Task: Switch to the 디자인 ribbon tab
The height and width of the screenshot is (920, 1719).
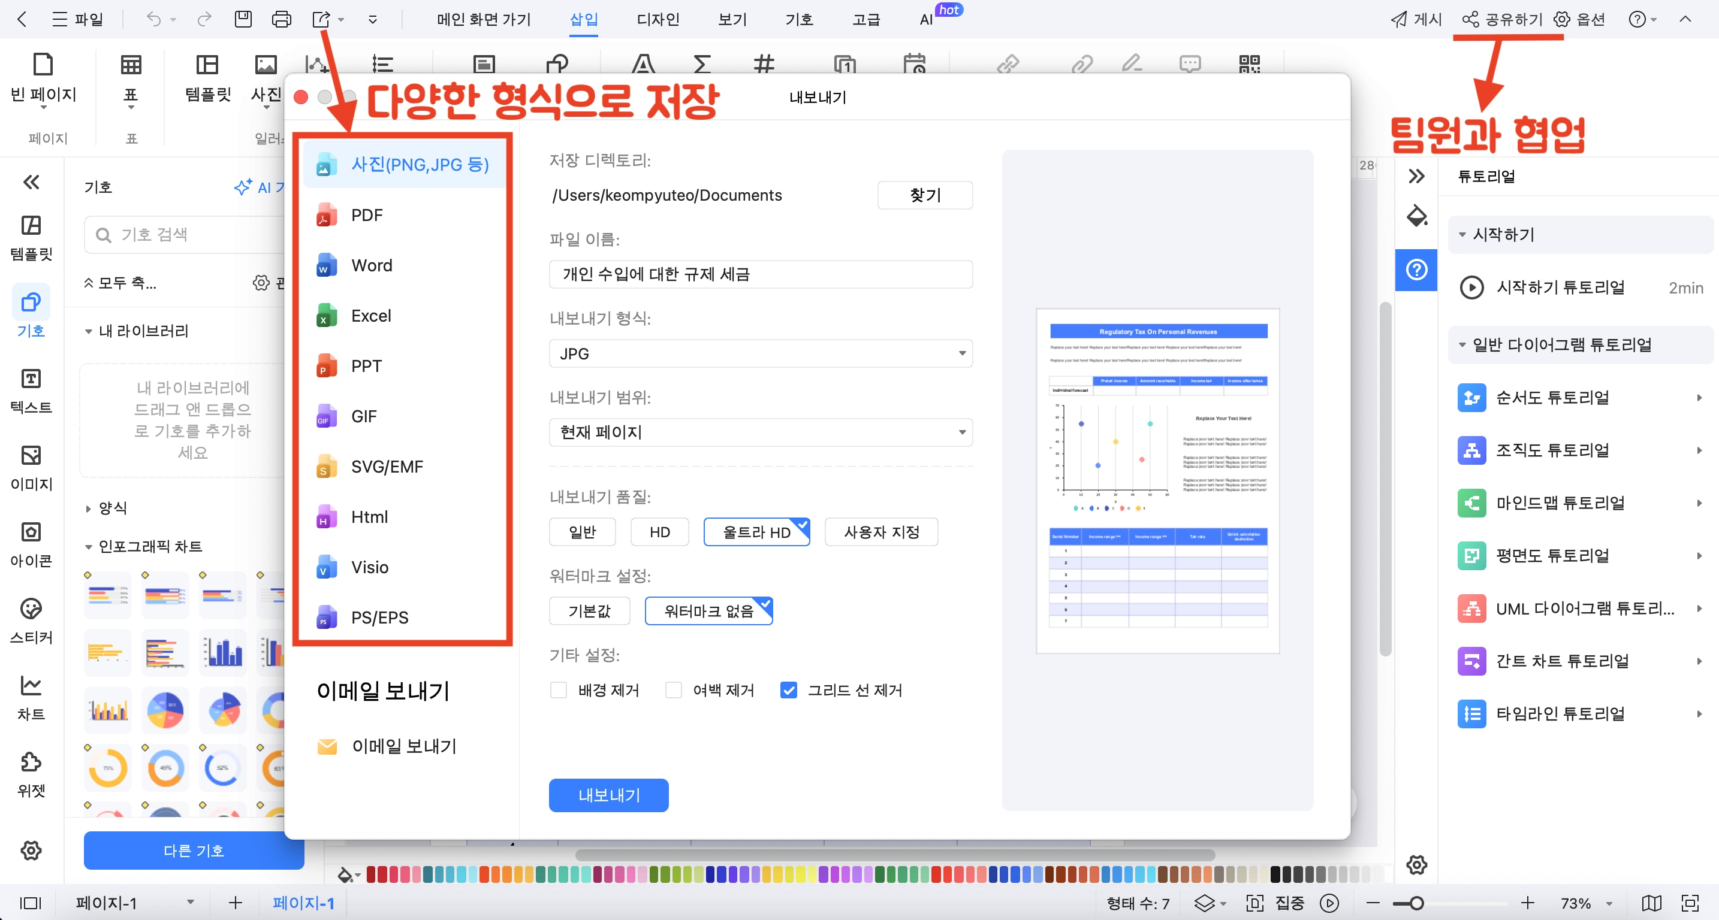Action: click(658, 19)
